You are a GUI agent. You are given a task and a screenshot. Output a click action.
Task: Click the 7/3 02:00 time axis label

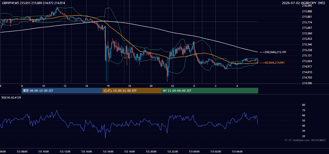point(216,152)
